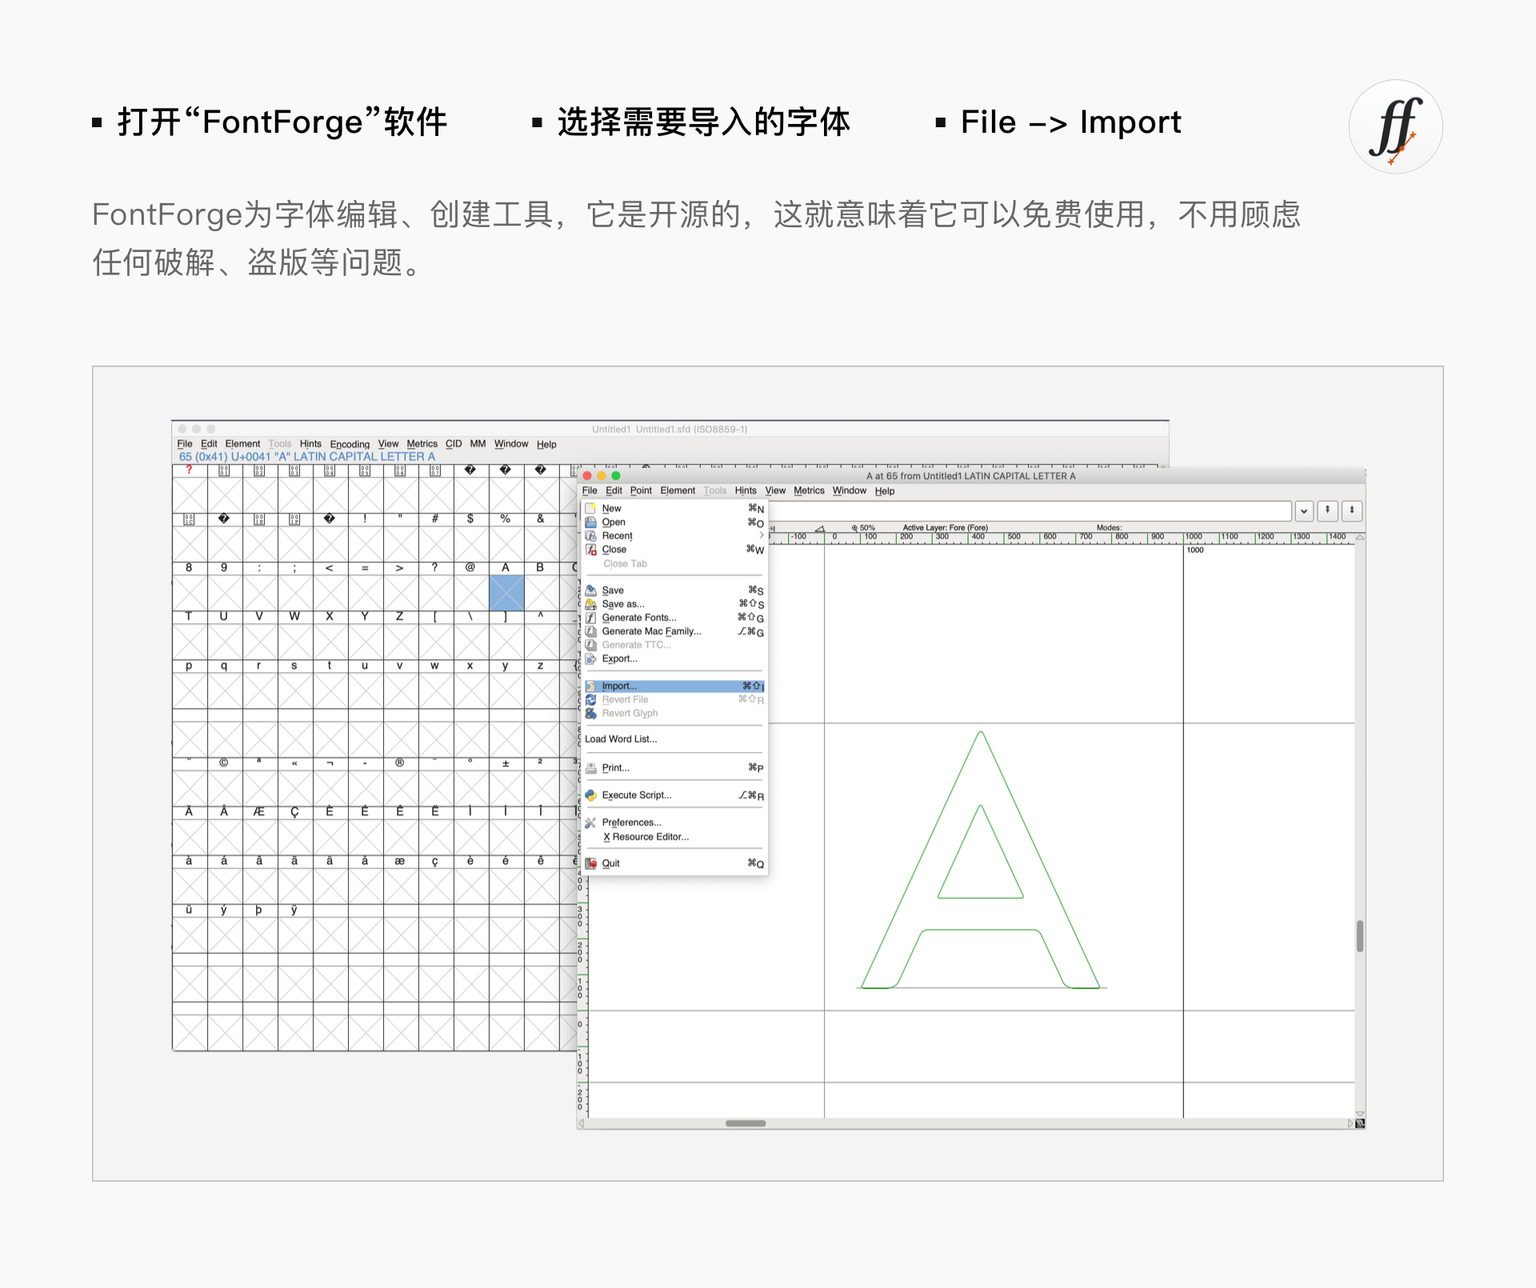Choose Import... from the File menu
The image size is (1536, 1288).
[673, 686]
